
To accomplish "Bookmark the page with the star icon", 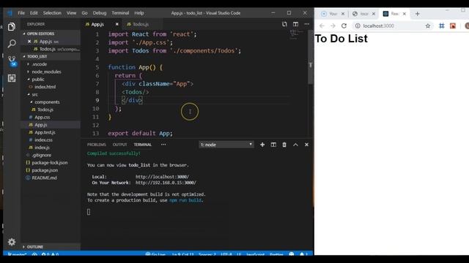I will pyautogui.click(x=428, y=26).
